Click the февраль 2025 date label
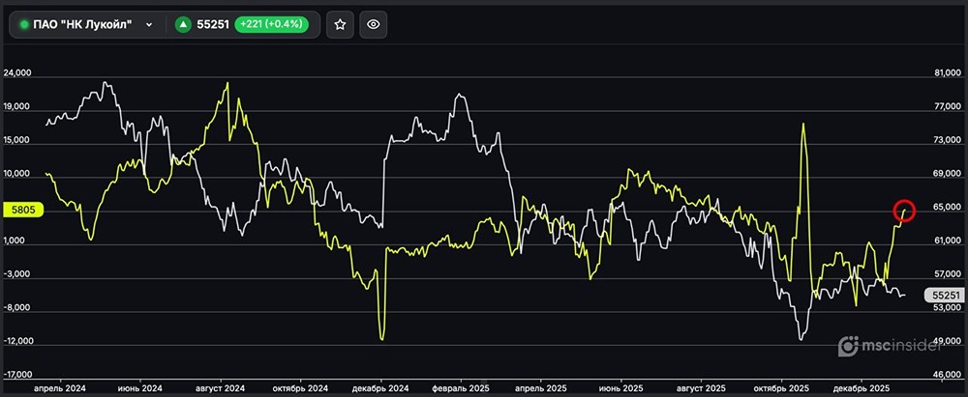The width and height of the screenshot is (968, 397). pos(461,389)
